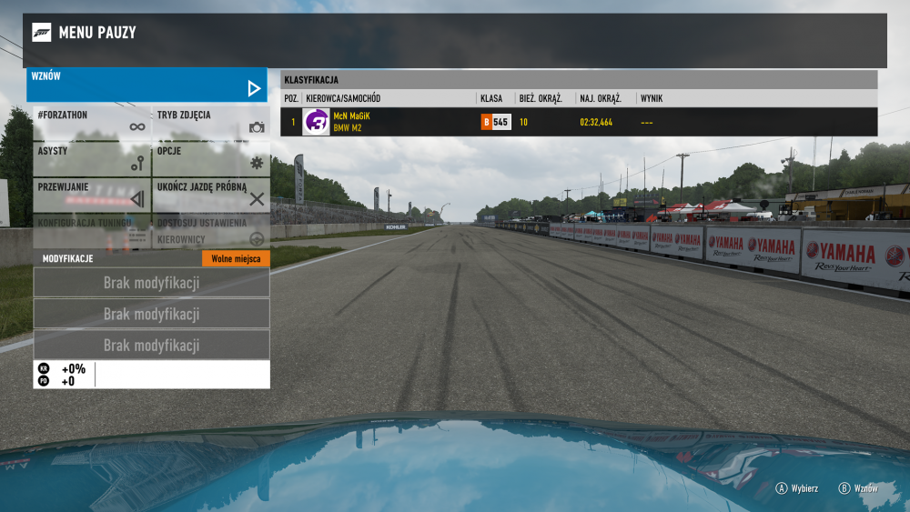
Task: Click the assists icon on ASYSTY tile
Action: tap(137, 164)
